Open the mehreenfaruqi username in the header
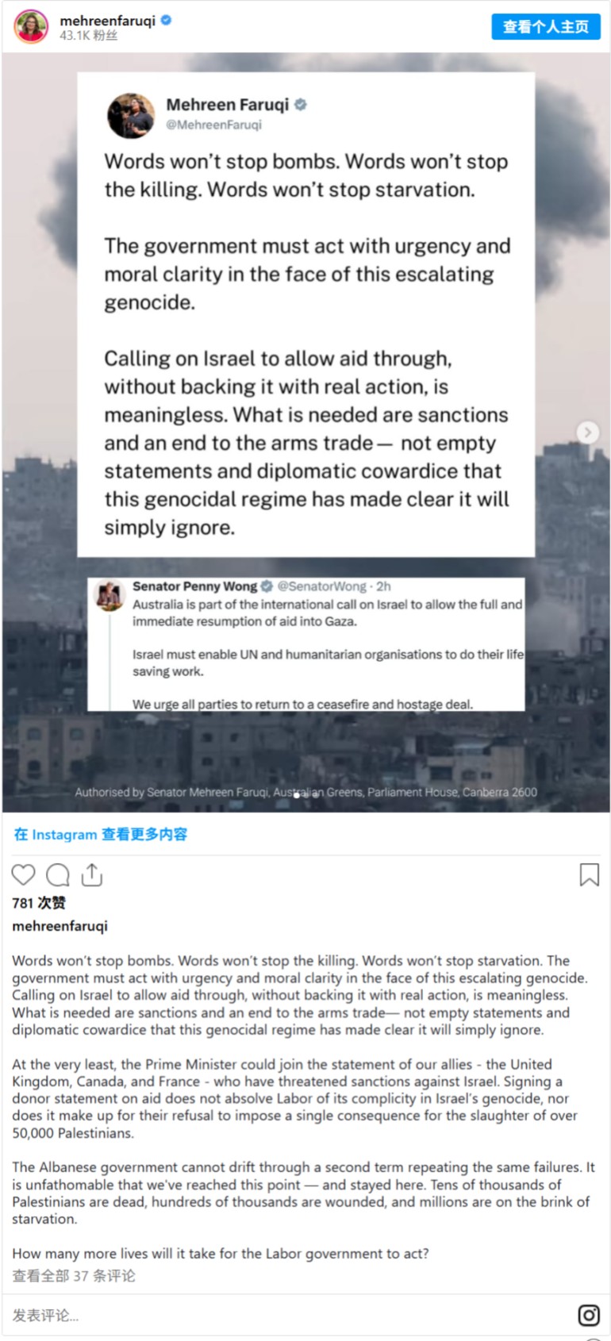 pos(108,21)
